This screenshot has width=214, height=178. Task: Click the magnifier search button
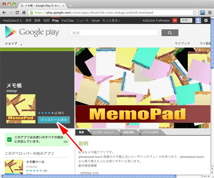[170, 33]
